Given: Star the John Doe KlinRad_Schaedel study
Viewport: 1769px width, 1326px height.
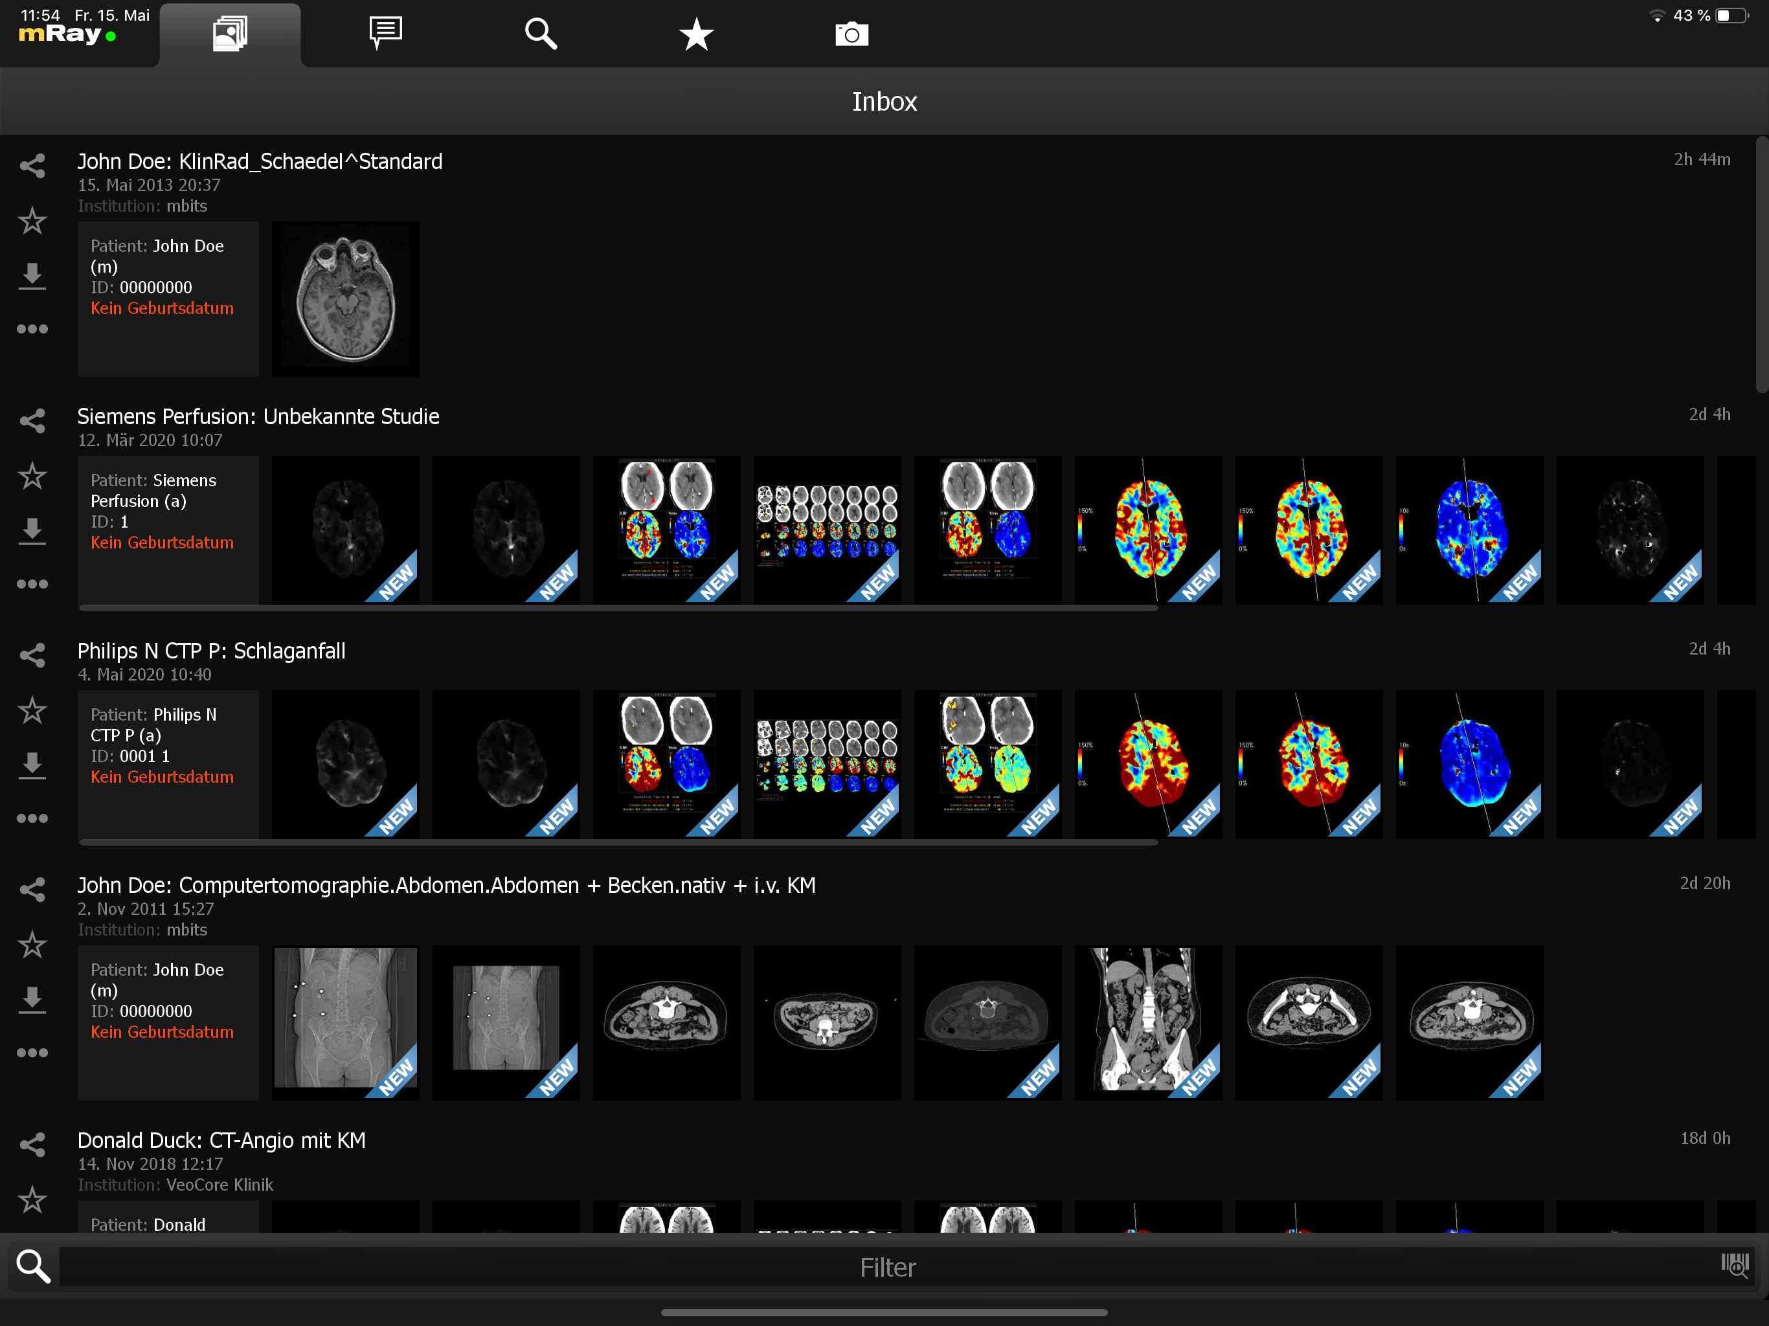Looking at the screenshot, I should pos(32,221).
